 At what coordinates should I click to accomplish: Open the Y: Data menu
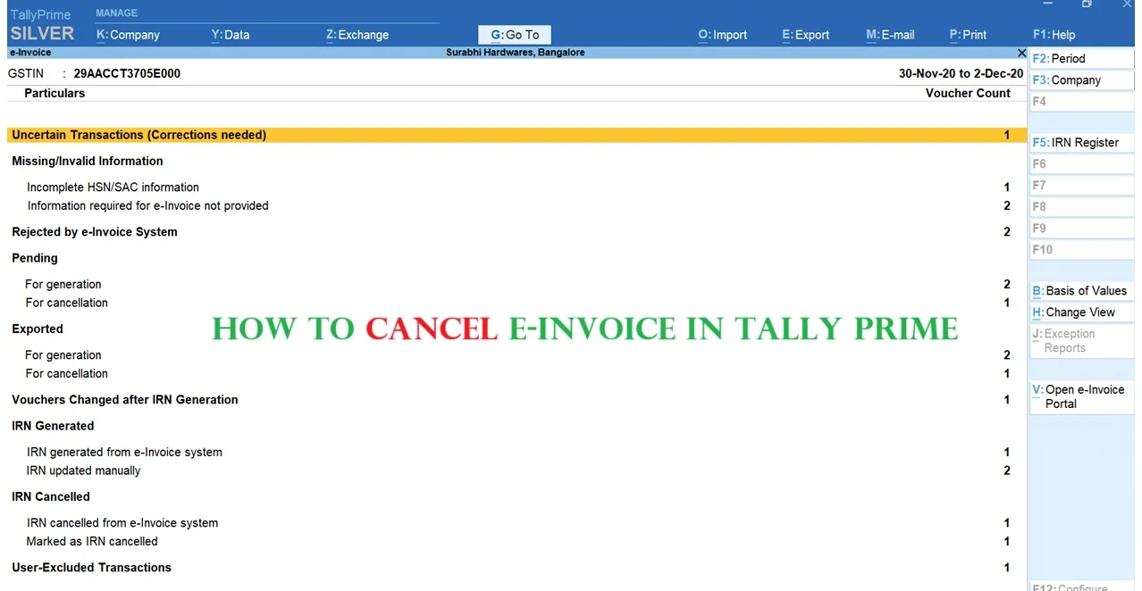pos(231,35)
